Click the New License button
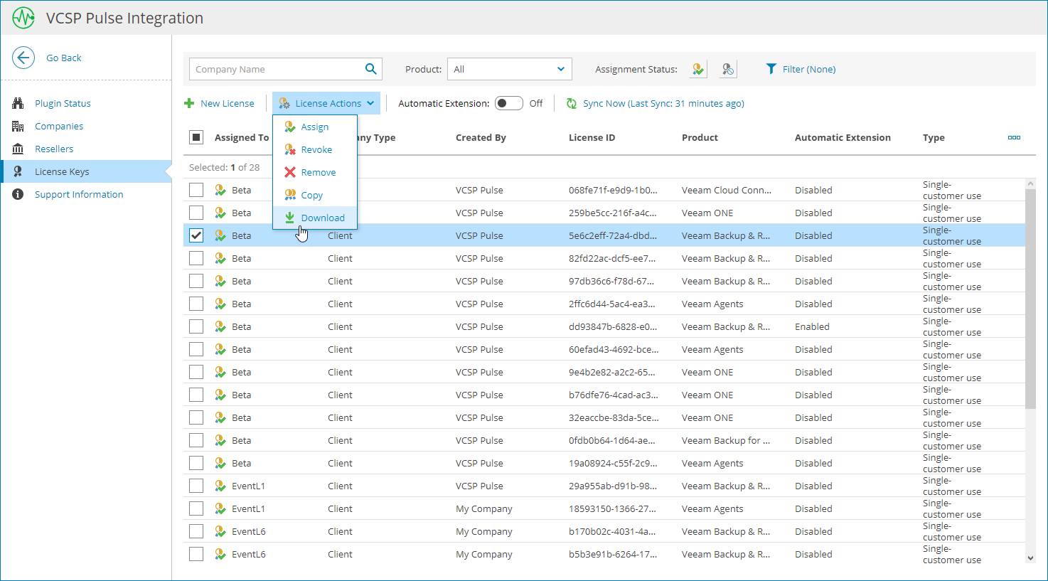The width and height of the screenshot is (1048, 581). (x=220, y=103)
